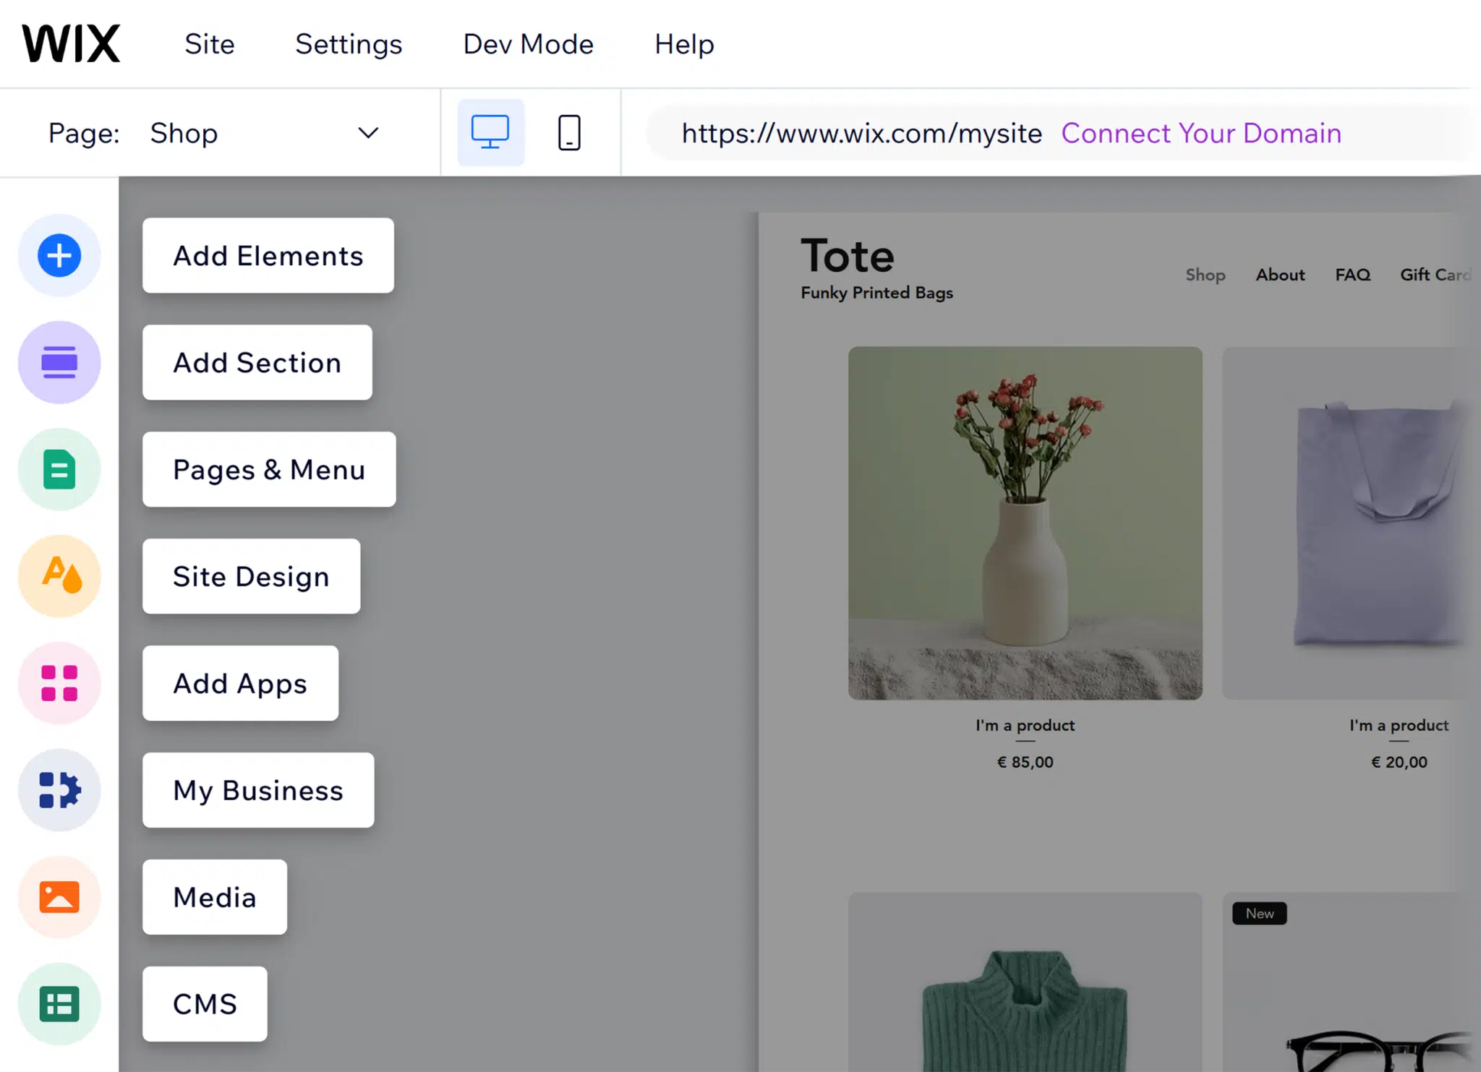1481x1072 pixels.
Task: Select the Tote site title
Action: pyautogui.click(x=848, y=256)
